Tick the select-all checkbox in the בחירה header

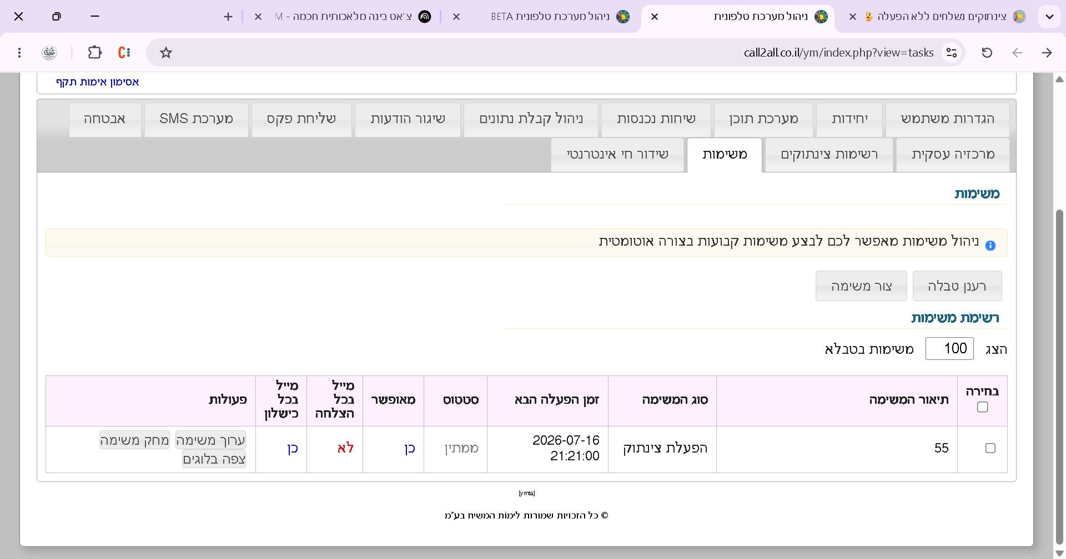tap(982, 407)
